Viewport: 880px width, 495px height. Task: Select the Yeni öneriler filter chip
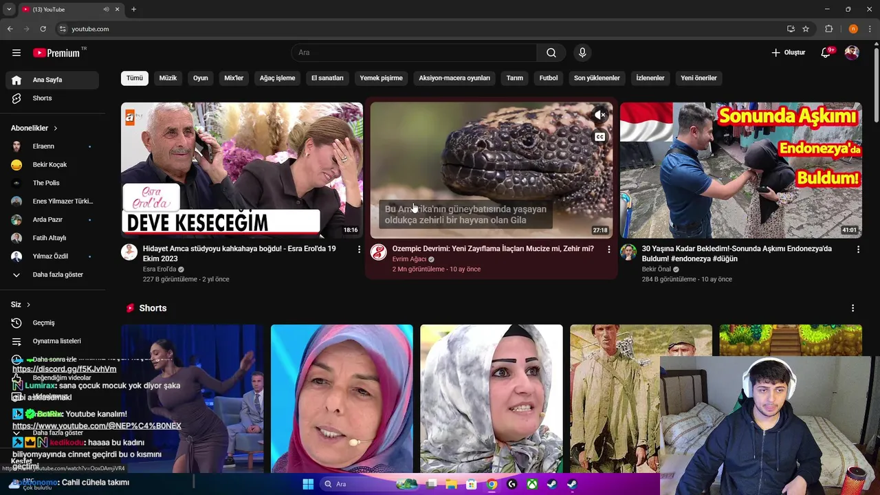click(x=698, y=78)
